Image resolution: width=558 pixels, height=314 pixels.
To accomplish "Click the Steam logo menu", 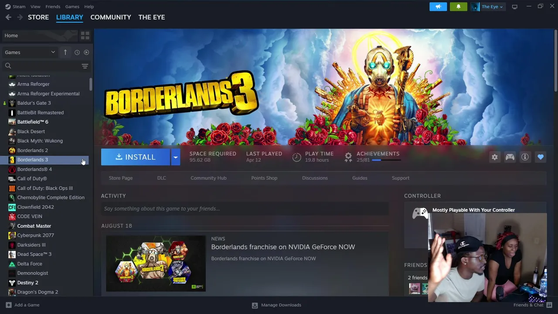I will point(7,7).
